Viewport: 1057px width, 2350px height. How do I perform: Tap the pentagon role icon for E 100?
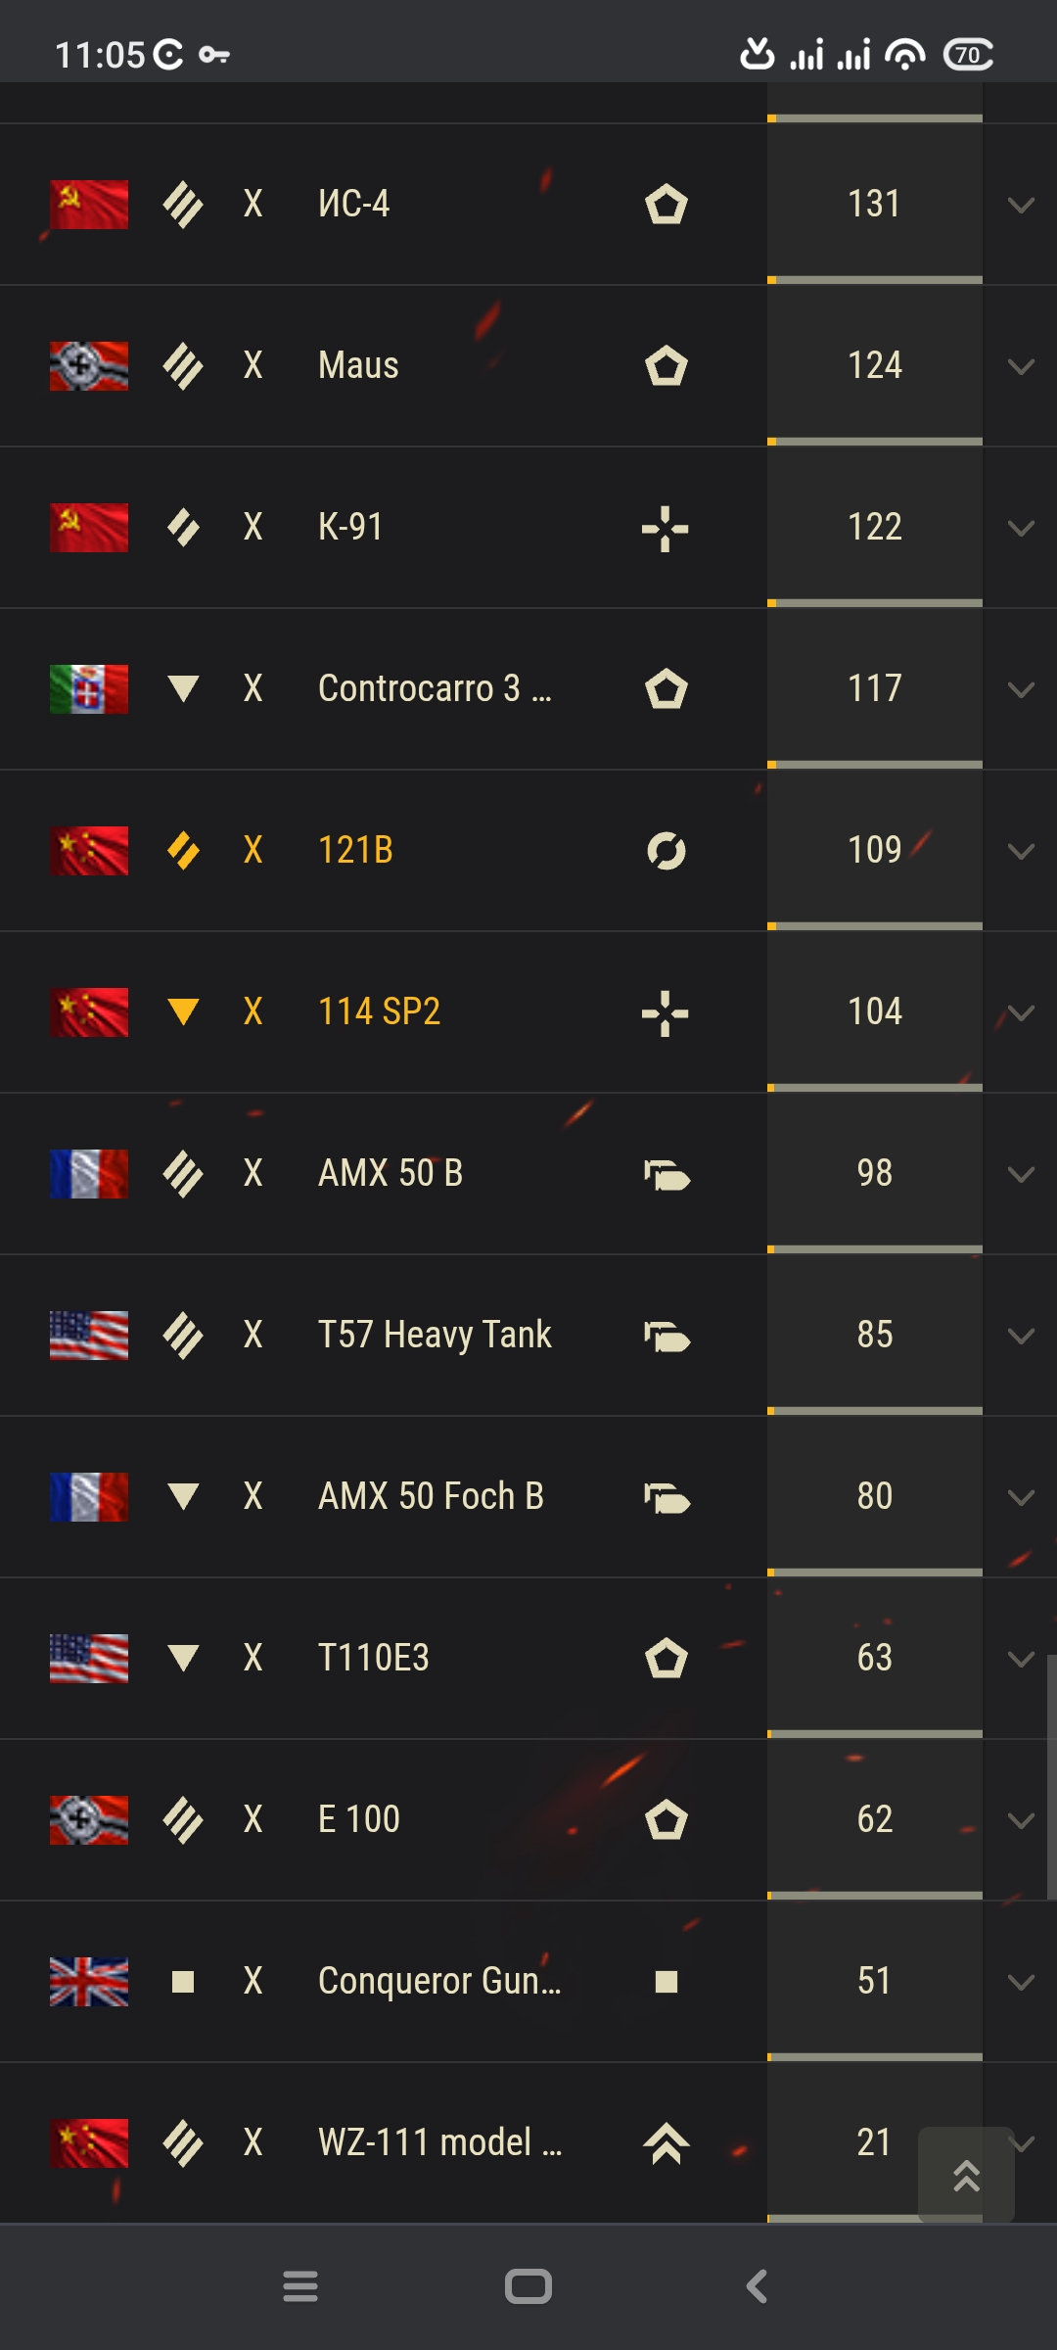666,1820
